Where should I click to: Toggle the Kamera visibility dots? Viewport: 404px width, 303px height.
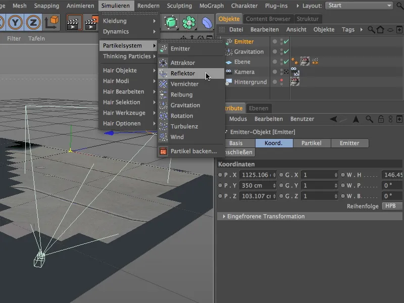click(281, 72)
